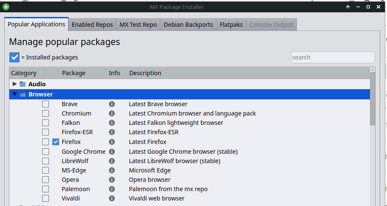This screenshot has height=206, width=387.
Task: Select the Browser category row label
Action: tap(41, 94)
